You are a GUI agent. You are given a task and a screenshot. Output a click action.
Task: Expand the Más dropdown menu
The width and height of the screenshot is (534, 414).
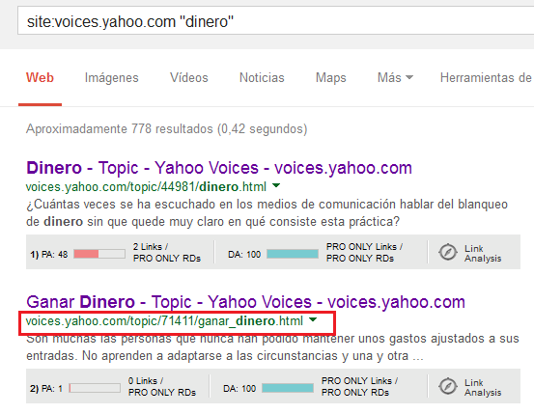pos(395,77)
